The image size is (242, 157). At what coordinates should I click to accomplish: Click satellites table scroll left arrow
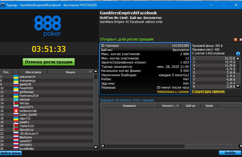click(x=103, y=146)
